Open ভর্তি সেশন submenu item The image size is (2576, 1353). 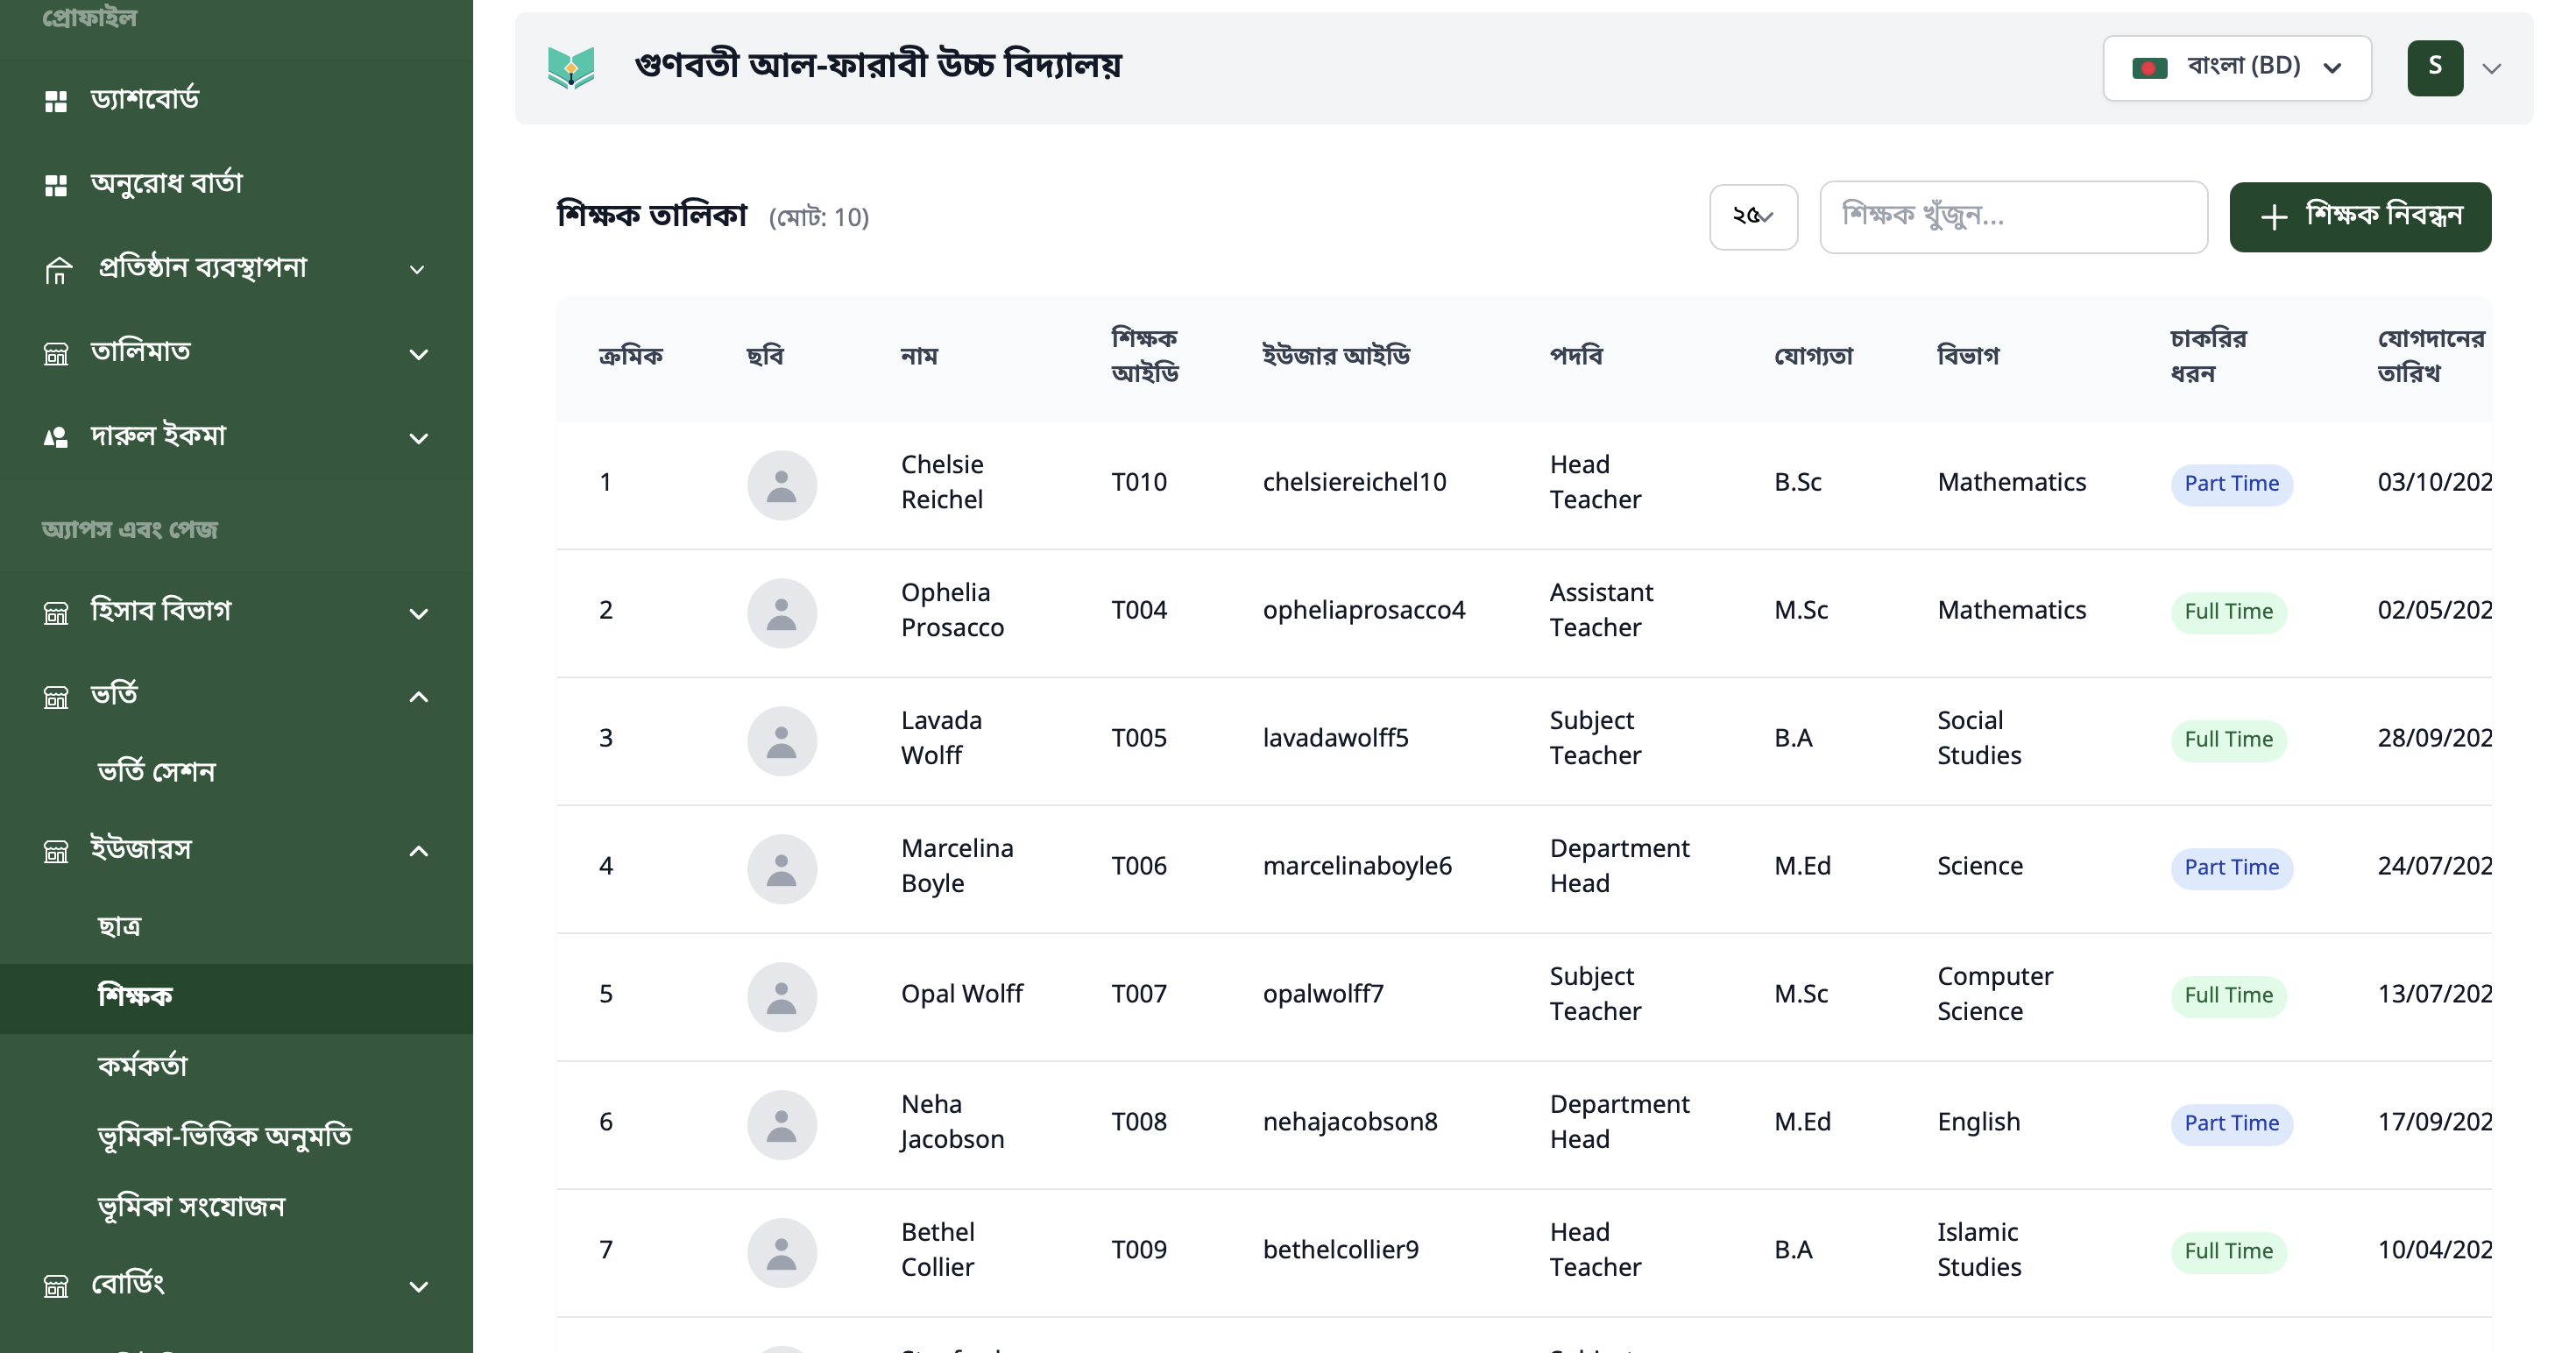pos(156,772)
